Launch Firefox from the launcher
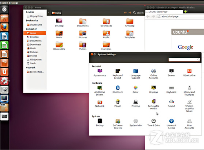The image size is (204, 150). click(x=4, y=27)
